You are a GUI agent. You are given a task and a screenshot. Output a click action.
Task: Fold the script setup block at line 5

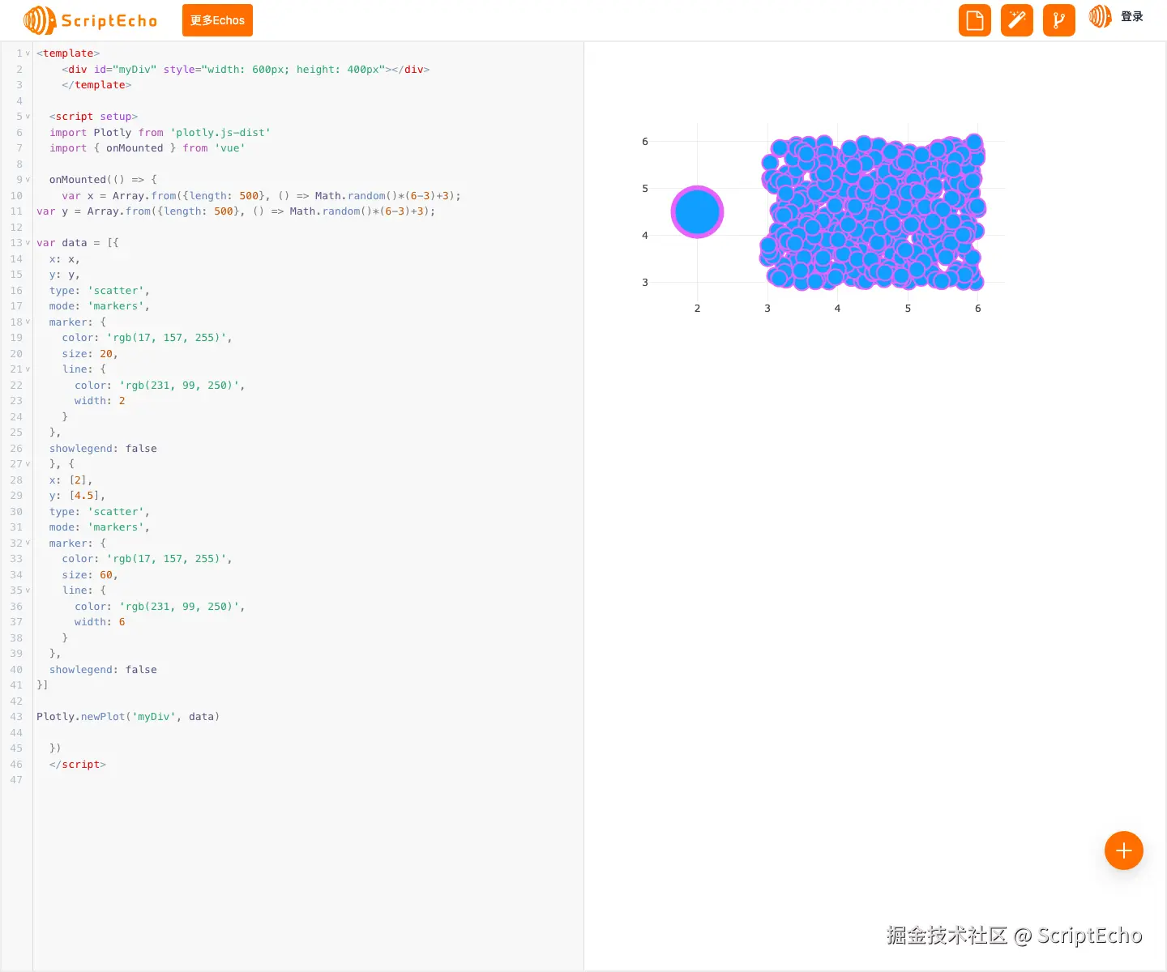coord(28,117)
